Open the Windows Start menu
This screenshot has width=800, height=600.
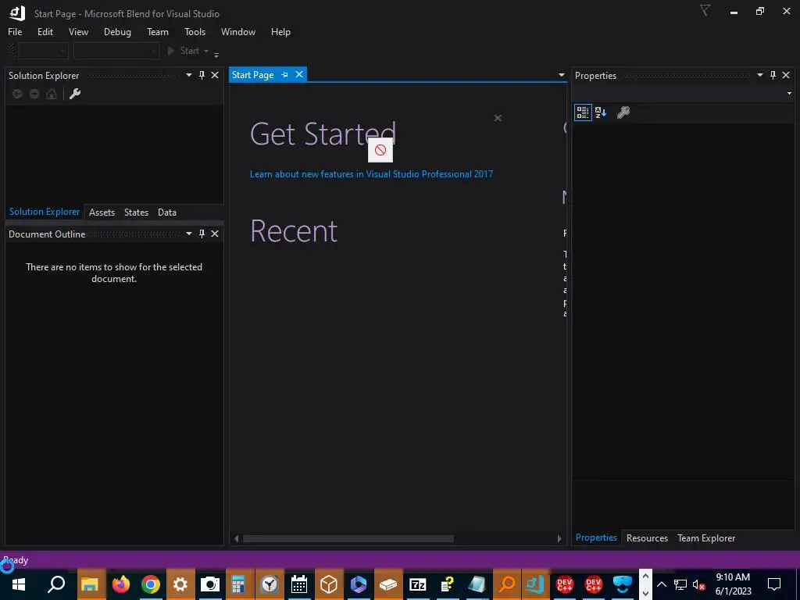[x=19, y=584]
